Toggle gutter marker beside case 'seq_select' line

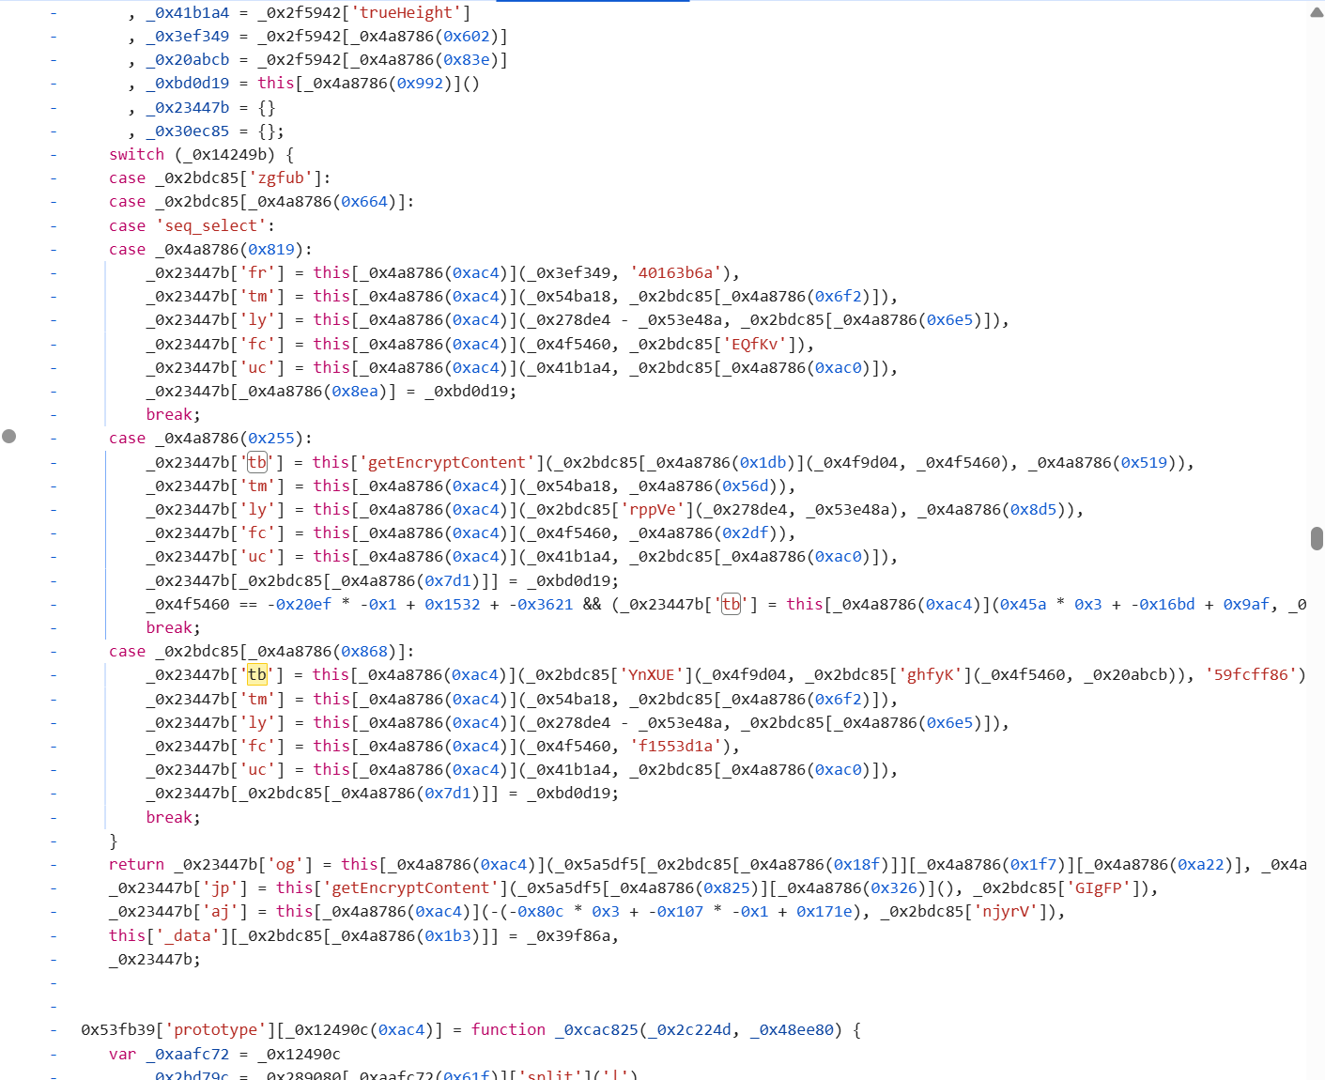click(x=54, y=226)
